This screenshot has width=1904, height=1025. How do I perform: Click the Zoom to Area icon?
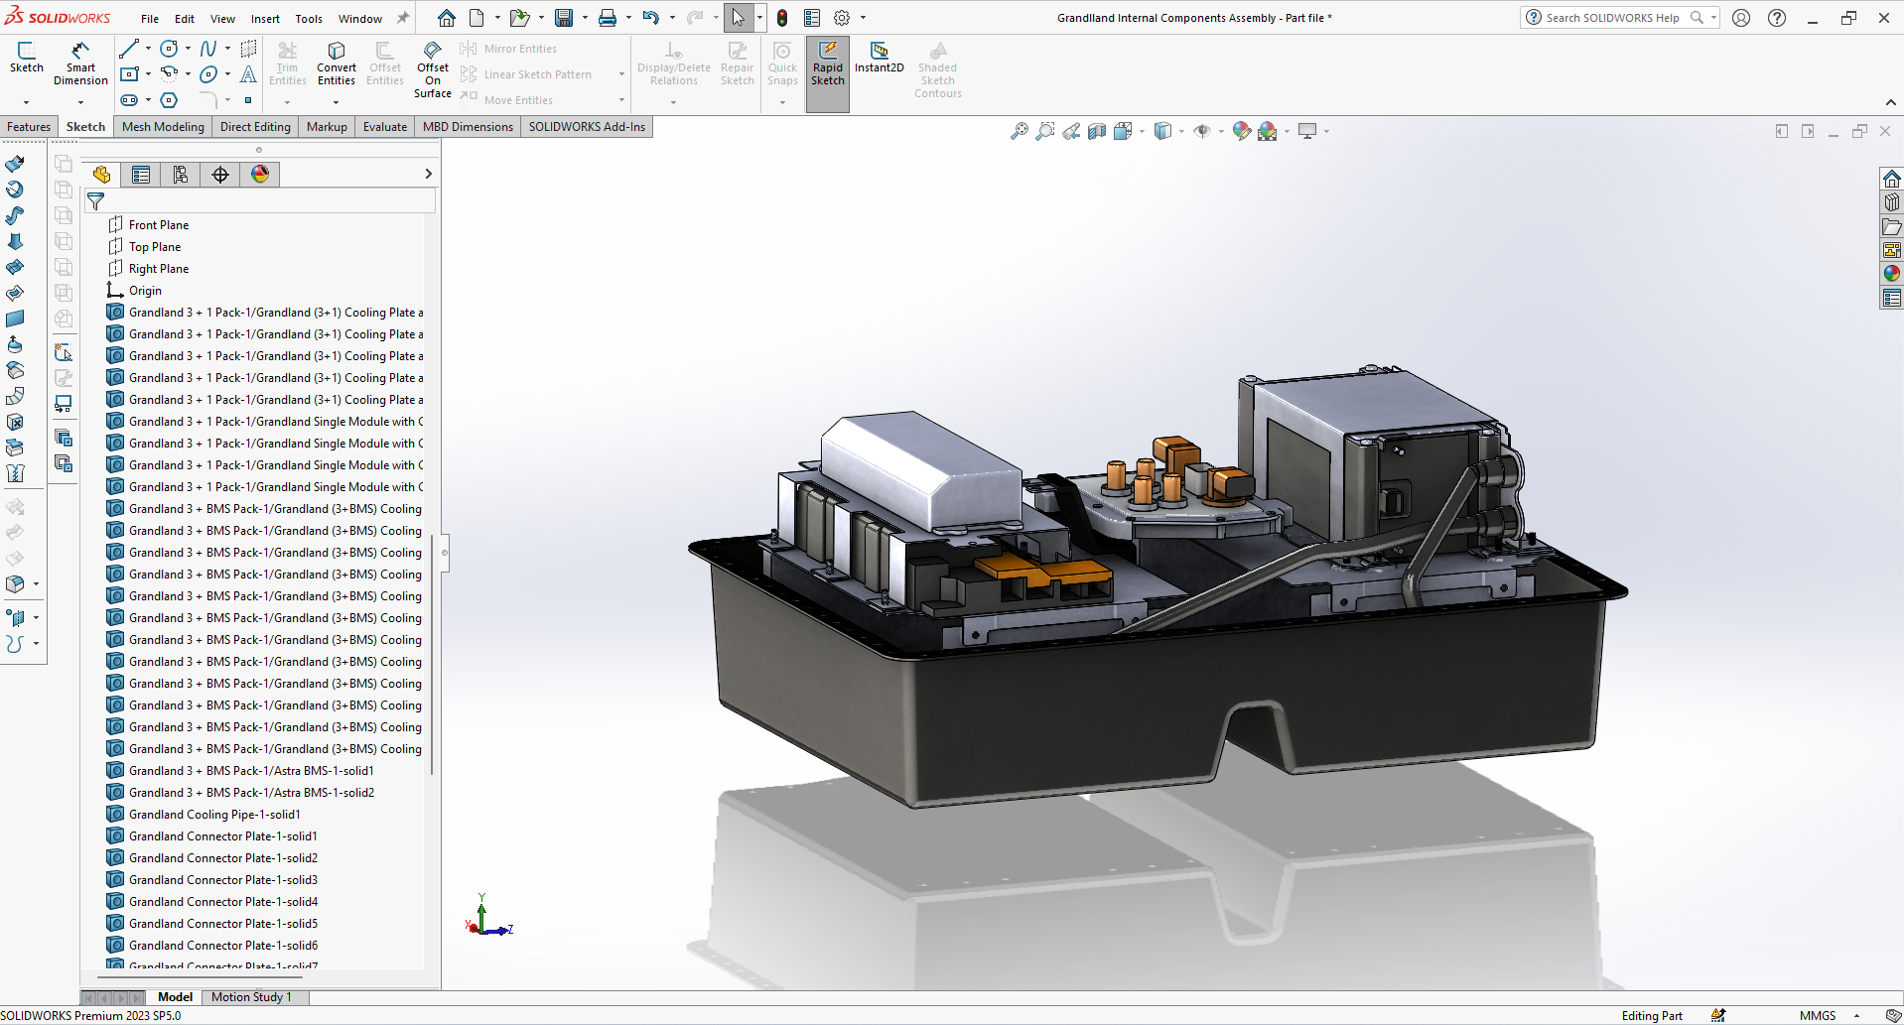click(x=1045, y=131)
